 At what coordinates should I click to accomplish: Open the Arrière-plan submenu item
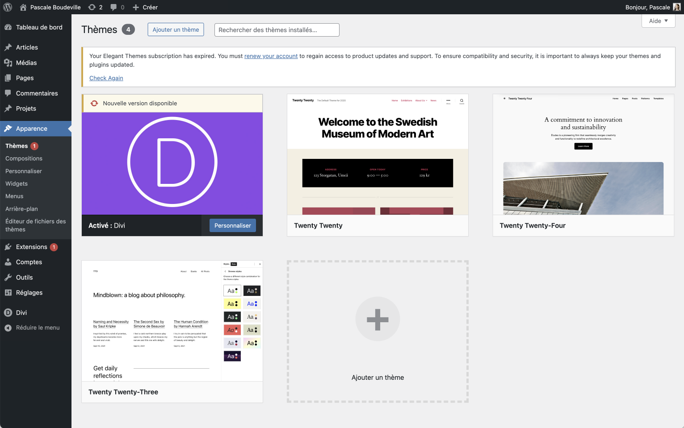click(21, 209)
